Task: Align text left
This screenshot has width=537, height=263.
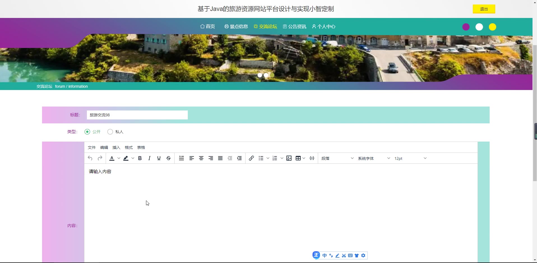Action: pos(192,158)
